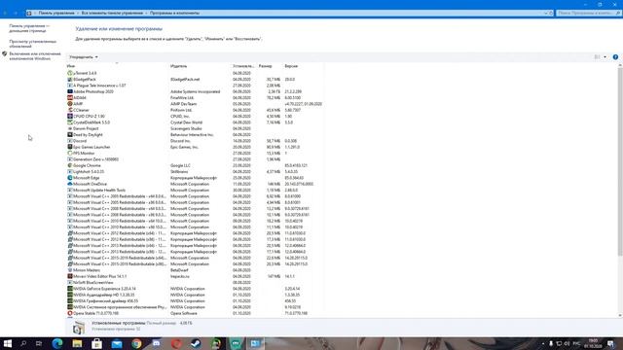Image resolution: width=623 pixels, height=350 pixels.
Task: Open File Explorer from the taskbar
Action: coord(77,343)
